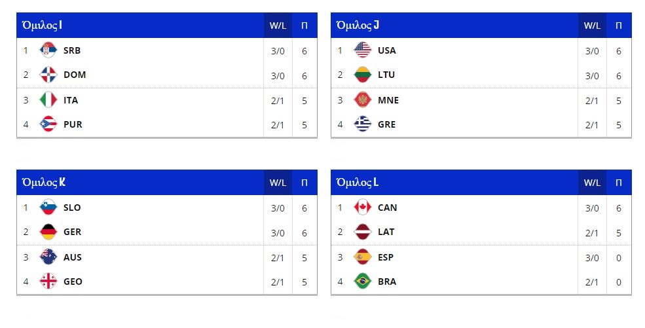Click the W/L column header in Όμιλος L
This screenshot has height=328, width=645.
pos(592,183)
